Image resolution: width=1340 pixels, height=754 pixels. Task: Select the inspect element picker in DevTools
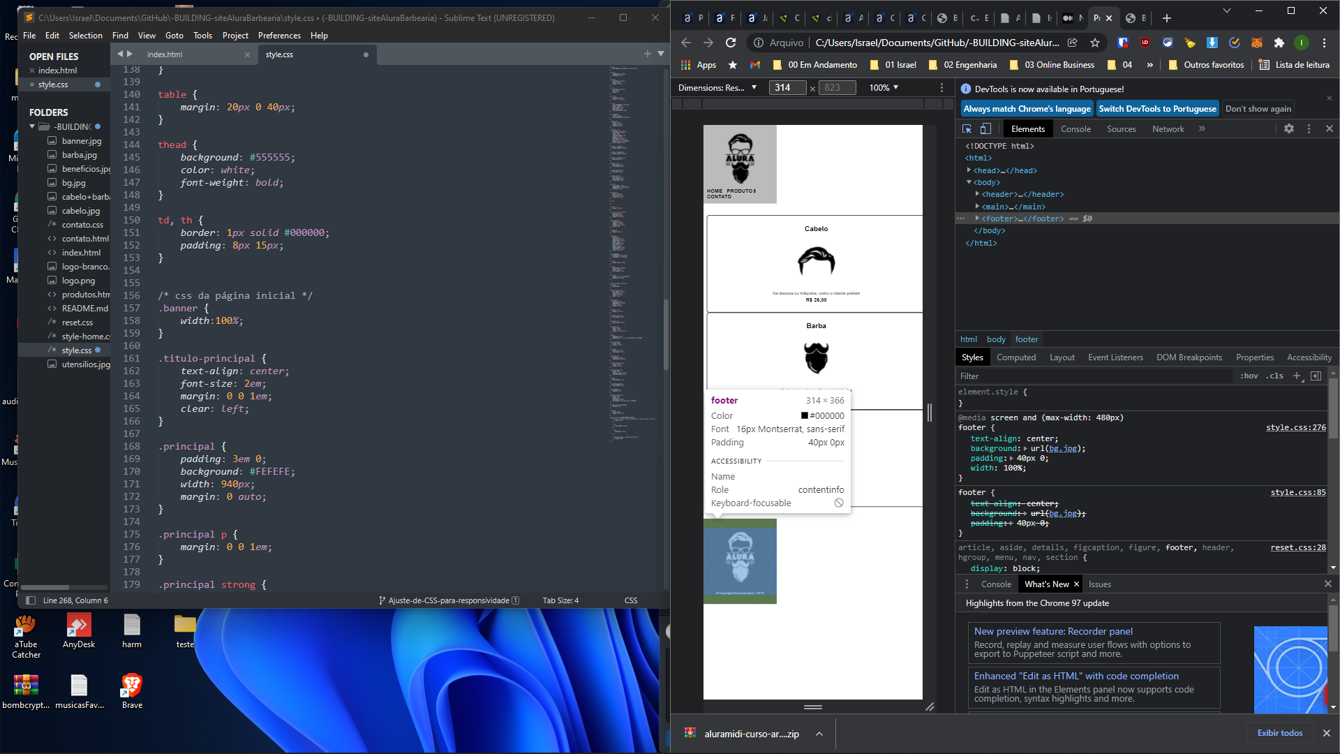pos(967,129)
